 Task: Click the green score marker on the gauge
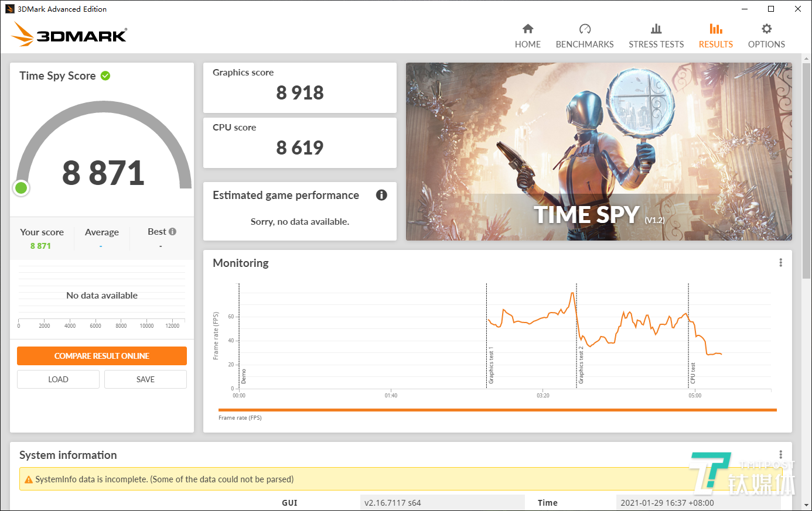click(22, 188)
